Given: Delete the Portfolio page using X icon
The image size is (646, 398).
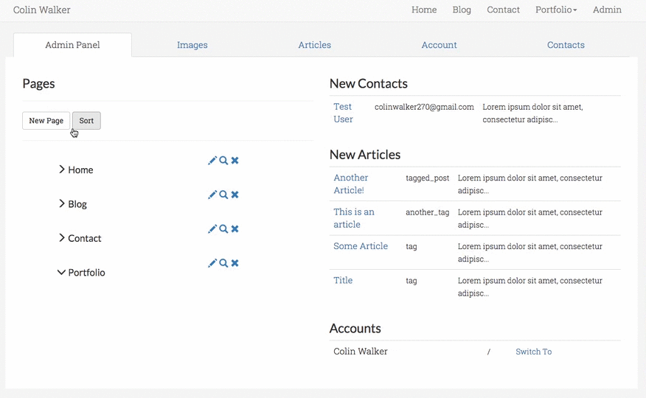Looking at the screenshot, I should (235, 263).
